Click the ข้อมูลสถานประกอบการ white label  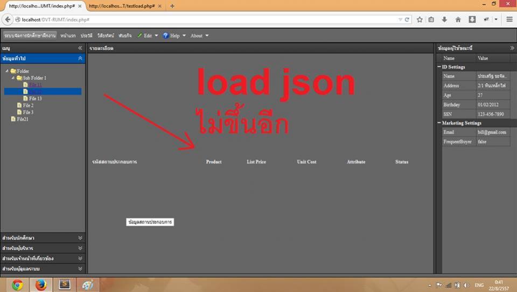point(150,222)
